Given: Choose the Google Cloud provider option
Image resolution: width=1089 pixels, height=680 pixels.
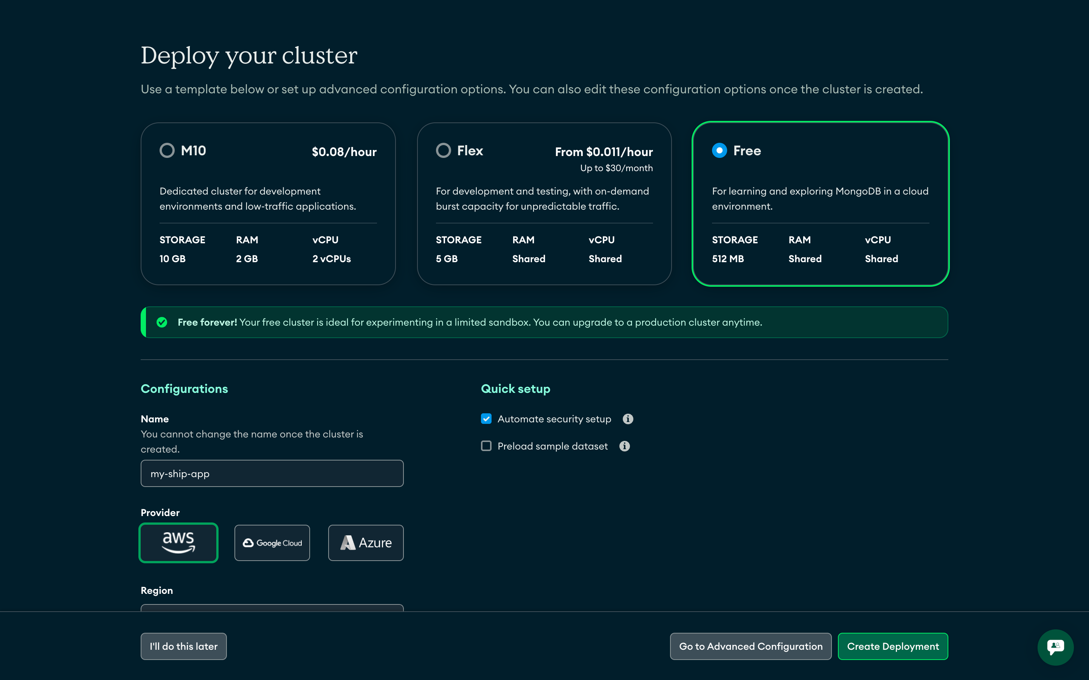Looking at the screenshot, I should pos(272,542).
